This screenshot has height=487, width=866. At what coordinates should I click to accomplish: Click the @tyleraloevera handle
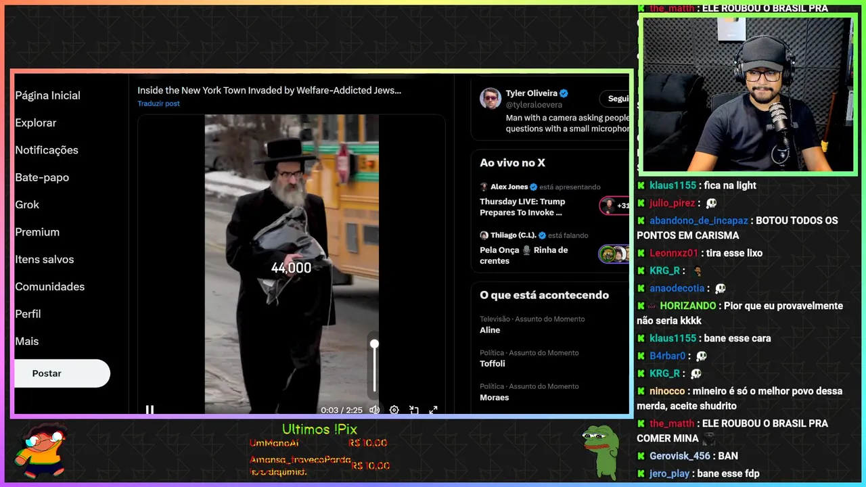pos(534,105)
